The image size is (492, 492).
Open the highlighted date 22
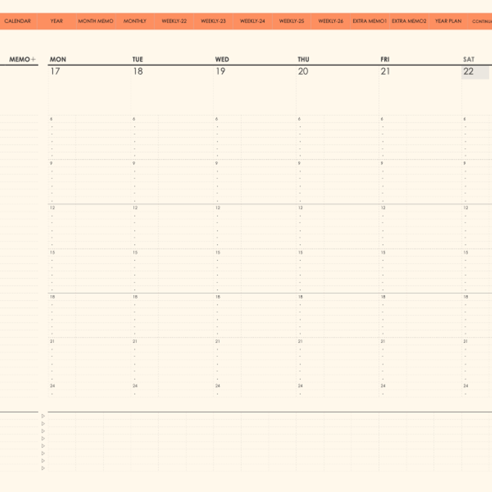475,72
